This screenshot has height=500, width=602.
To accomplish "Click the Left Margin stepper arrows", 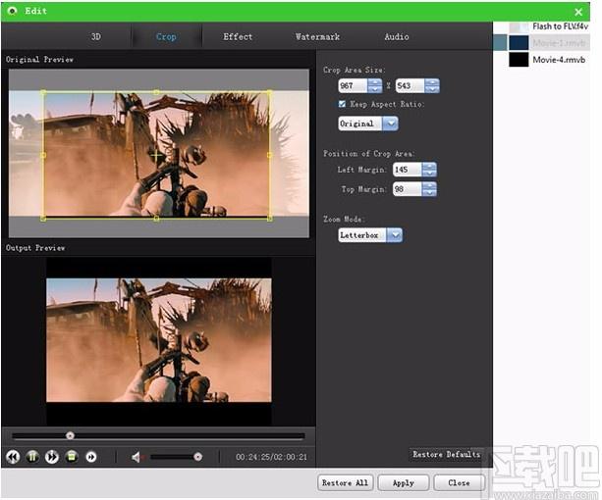I will [x=429, y=170].
